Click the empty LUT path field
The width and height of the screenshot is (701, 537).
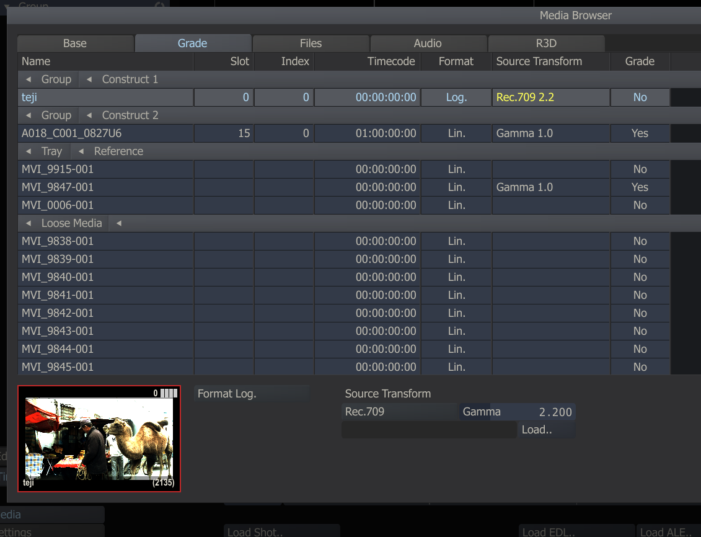(429, 430)
